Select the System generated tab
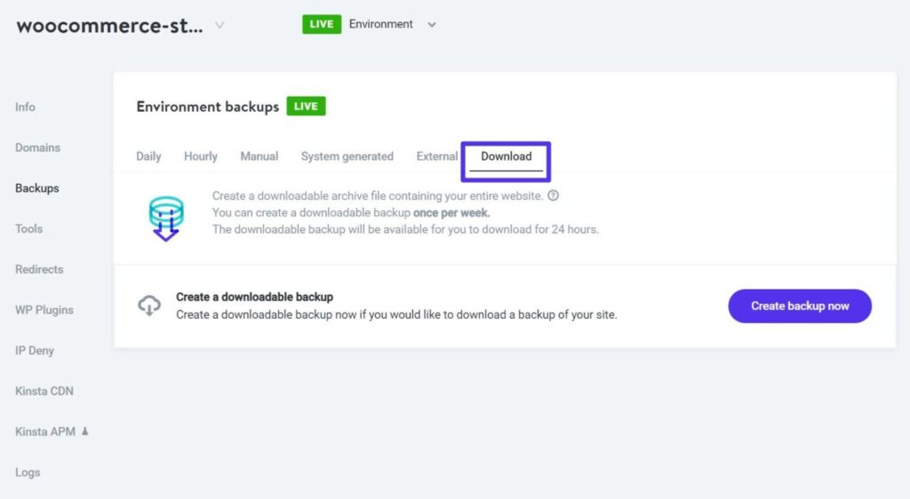Image resolution: width=910 pixels, height=499 pixels. pos(347,156)
